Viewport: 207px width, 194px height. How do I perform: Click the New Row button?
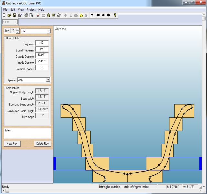point(12,143)
